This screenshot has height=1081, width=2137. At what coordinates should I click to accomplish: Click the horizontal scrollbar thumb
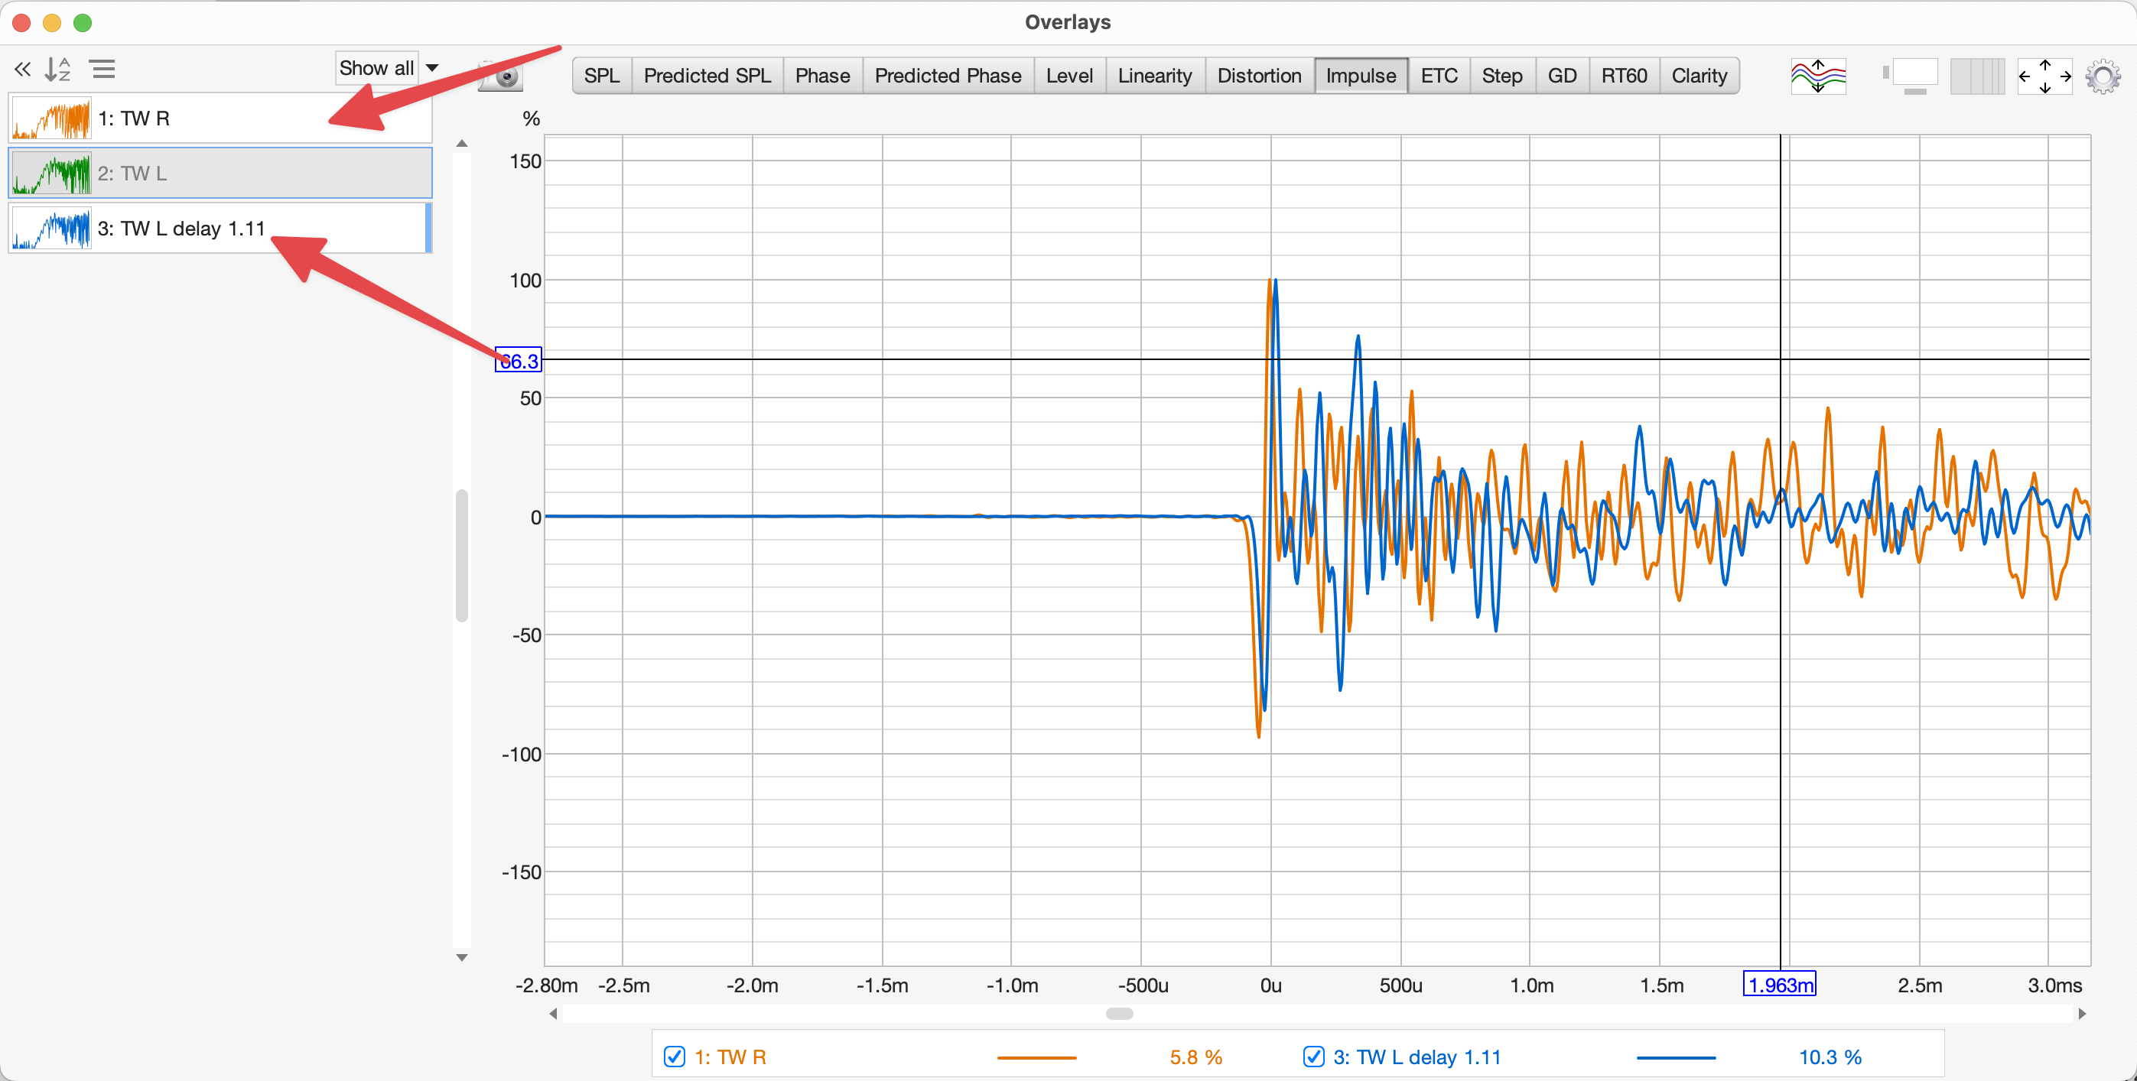(1119, 1014)
